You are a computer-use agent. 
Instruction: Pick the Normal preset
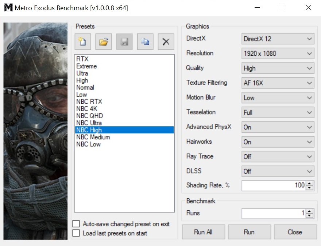(x=124, y=87)
